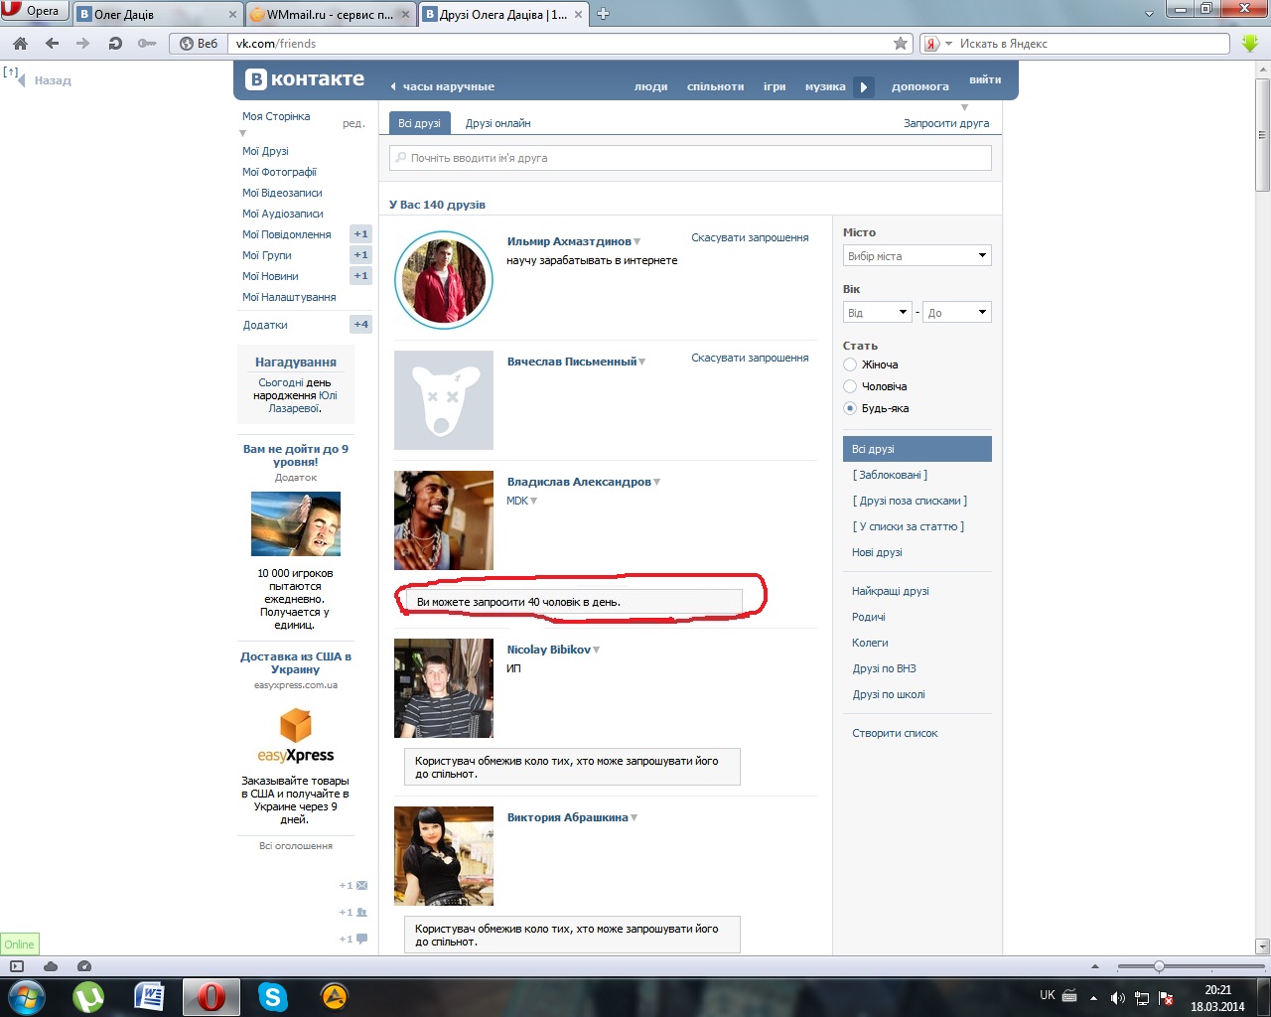Switch to the Друзі онлайн tab
Viewport: 1271px width, 1017px height.
498,123
